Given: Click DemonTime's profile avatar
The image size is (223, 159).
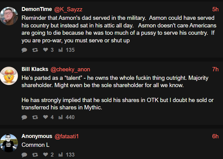Looking at the screenshot, I should (9, 16).
